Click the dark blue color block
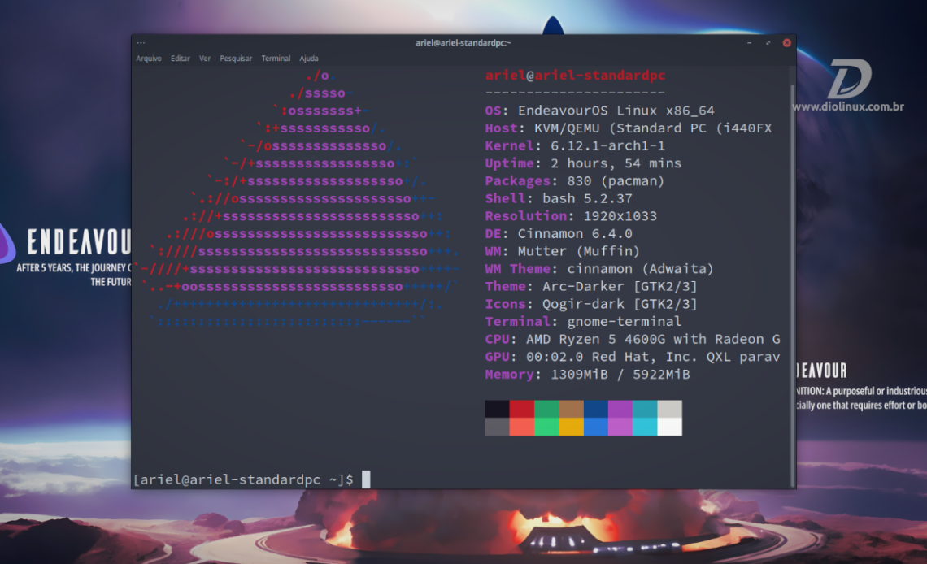 (x=596, y=409)
